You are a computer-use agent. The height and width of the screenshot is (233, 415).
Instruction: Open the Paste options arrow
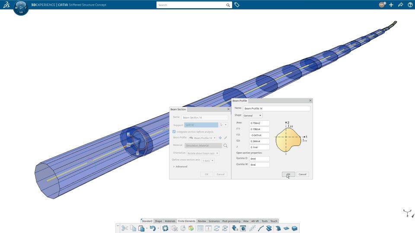(x=147, y=228)
